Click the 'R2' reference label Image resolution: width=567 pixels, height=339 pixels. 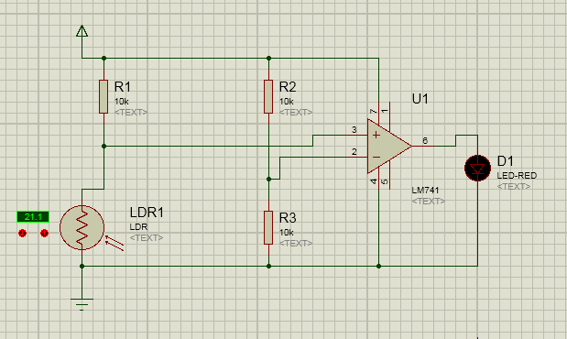[x=288, y=87]
